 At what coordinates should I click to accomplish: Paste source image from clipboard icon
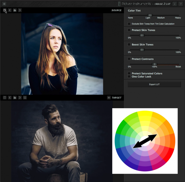5,10
